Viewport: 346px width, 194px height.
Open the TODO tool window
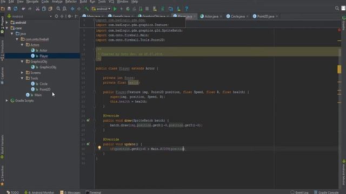click(12, 192)
